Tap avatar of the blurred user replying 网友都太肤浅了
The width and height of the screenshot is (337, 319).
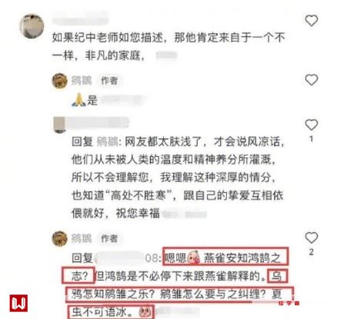pyautogui.click(x=59, y=125)
